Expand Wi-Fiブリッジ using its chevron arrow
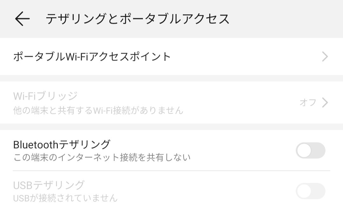Viewport: 343px width, 220px height. (325, 102)
